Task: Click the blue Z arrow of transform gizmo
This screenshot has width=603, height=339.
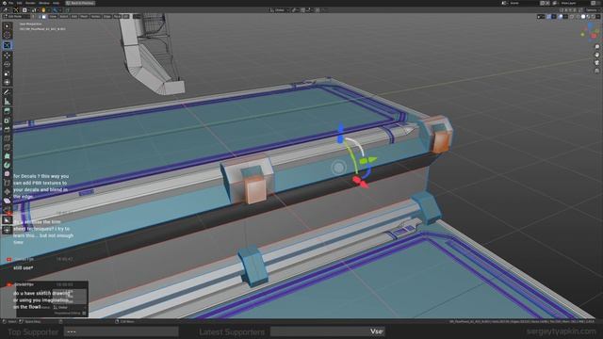Action: [x=340, y=134]
